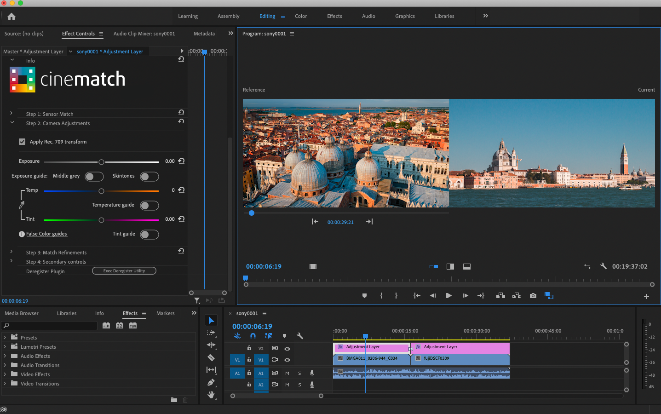Open the Markers panel tab
This screenshot has width=661, height=414.
click(166, 313)
